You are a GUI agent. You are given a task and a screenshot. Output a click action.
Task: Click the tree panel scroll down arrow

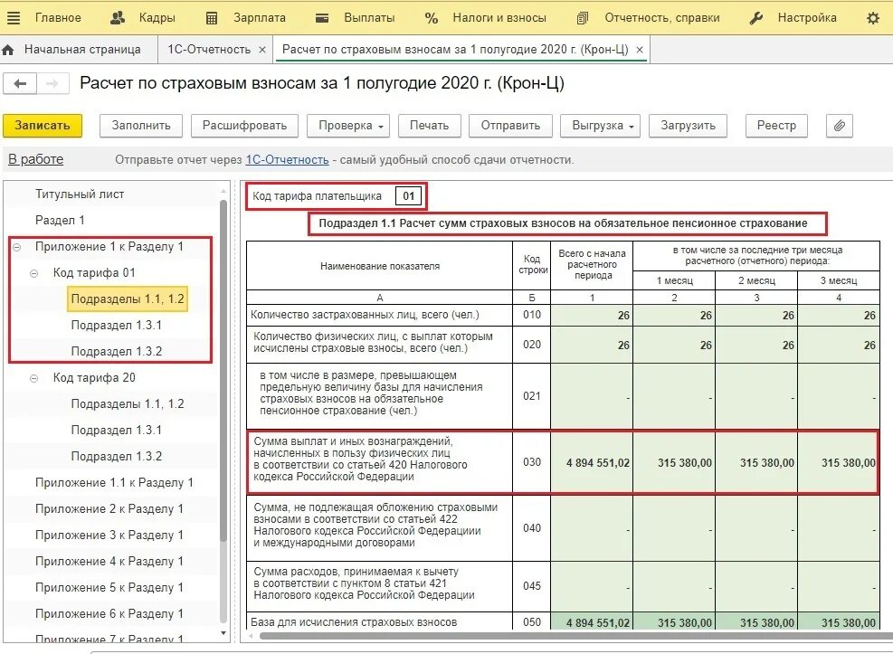(223, 633)
